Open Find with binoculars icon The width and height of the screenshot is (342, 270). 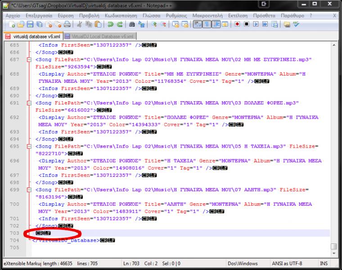pos(132,24)
